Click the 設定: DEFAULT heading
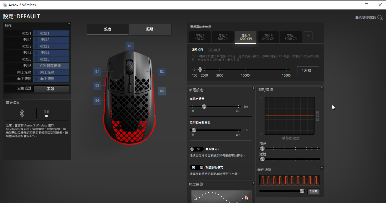The width and height of the screenshot is (386, 203). pyautogui.click(x=22, y=17)
